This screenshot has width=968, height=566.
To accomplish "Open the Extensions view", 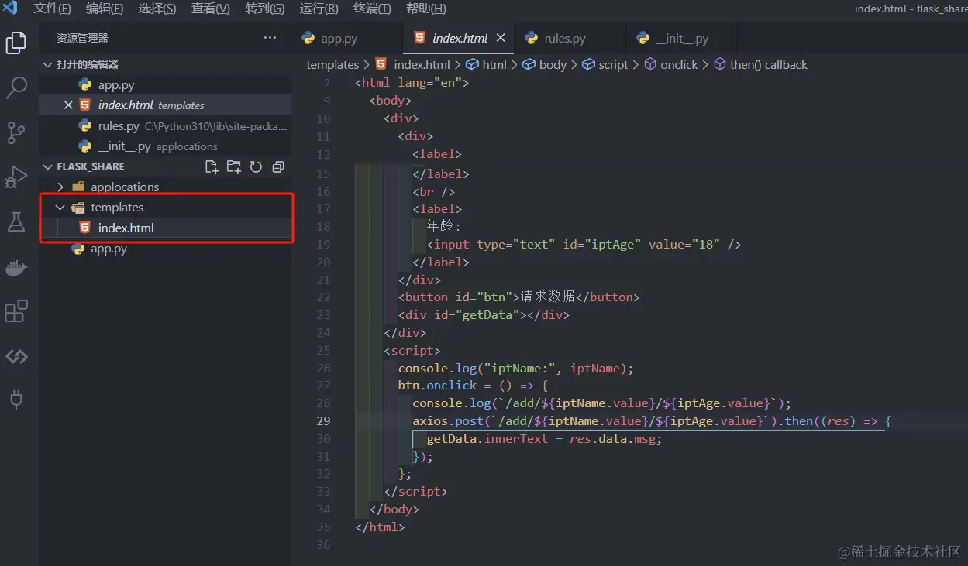I will coord(16,311).
